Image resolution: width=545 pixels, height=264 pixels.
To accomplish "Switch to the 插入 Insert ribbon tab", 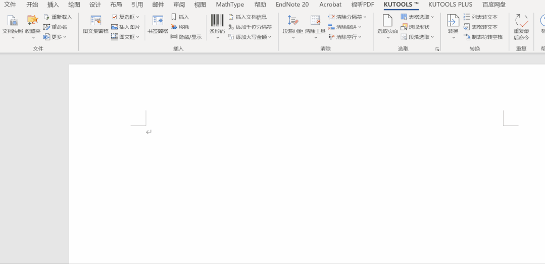I will tap(53, 5).
